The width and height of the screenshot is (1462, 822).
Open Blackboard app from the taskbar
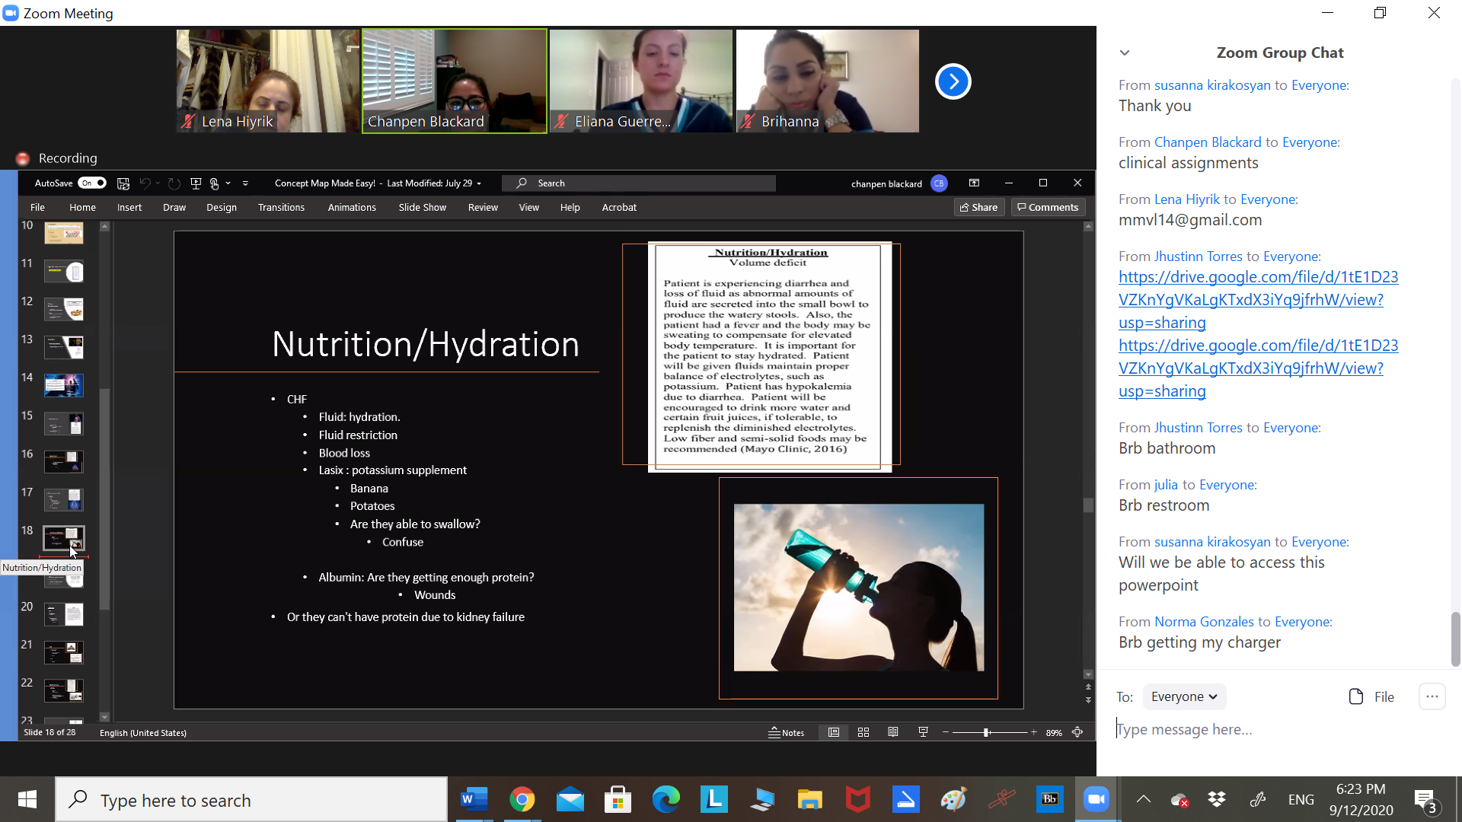(x=1049, y=799)
